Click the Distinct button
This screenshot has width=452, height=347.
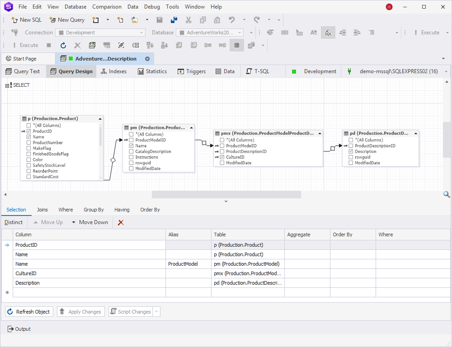pyautogui.click(x=14, y=222)
